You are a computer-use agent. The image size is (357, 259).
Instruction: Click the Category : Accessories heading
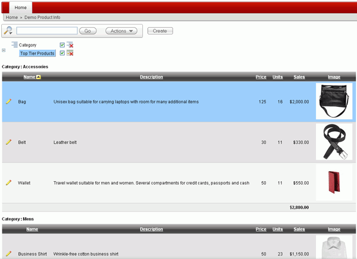tap(25, 67)
